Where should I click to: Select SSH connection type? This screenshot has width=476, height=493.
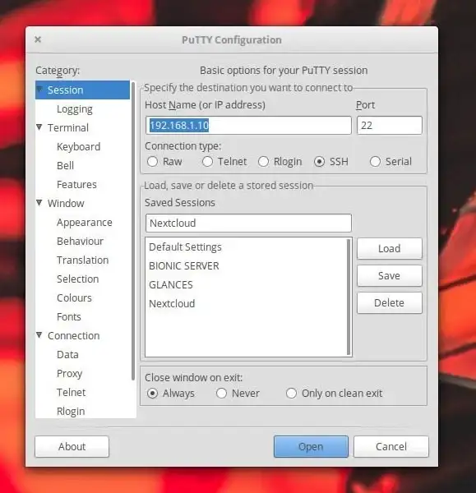tap(331, 162)
